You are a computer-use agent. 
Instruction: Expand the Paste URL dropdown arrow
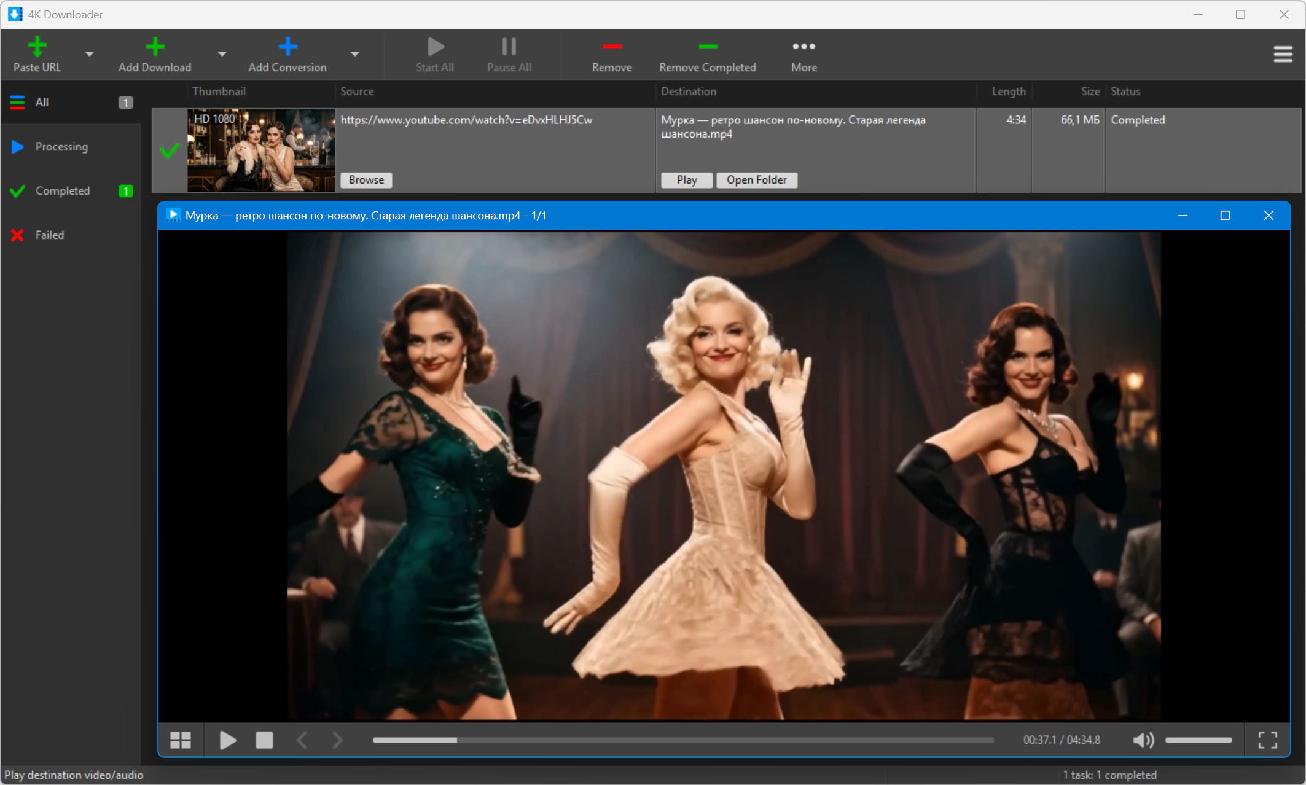[x=90, y=55]
